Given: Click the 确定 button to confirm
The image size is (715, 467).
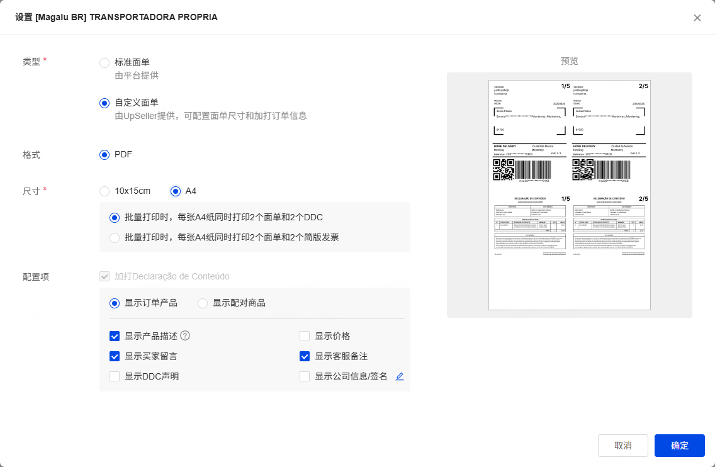Looking at the screenshot, I should pos(679,445).
